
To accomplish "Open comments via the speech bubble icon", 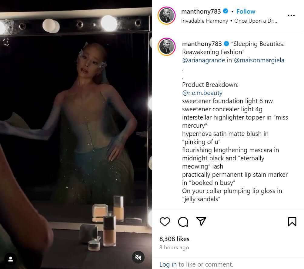I will click(183, 222).
